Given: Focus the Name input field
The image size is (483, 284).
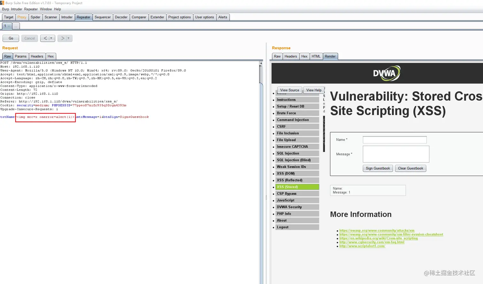Looking at the screenshot, I should [x=395, y=140].
